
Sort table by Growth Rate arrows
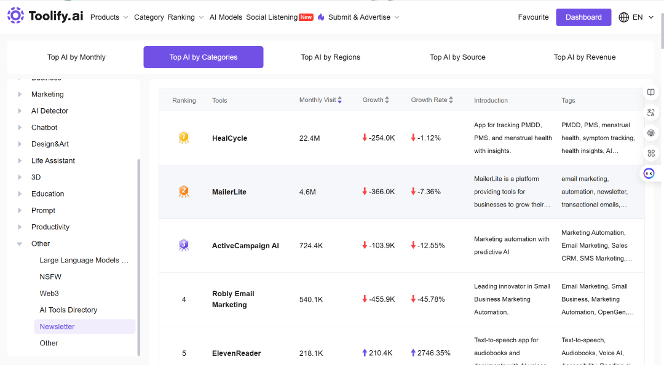coord(451,100)
